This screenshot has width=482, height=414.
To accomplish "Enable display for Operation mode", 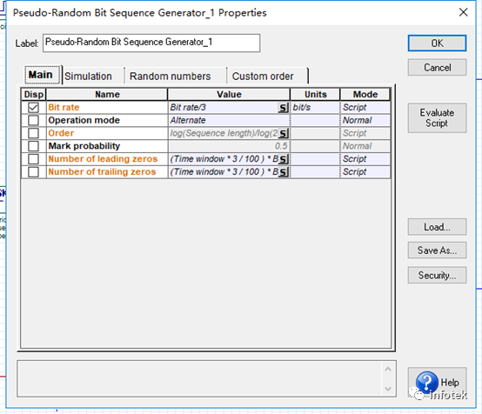I will point(33,120).
